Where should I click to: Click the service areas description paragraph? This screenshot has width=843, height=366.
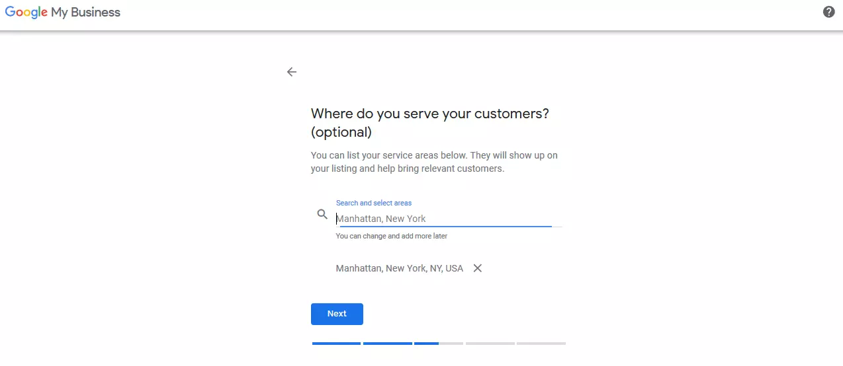pos(434,162)
